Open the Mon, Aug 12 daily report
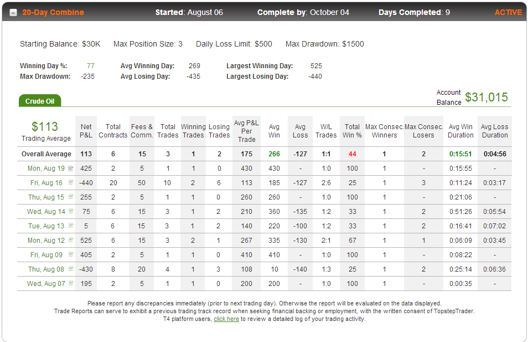The width and height of the screenshot is (528, 342). point(46,241)
